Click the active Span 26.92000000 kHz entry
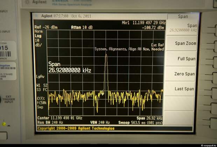Viewport: 217px width, 147px height. tap(70, 68)
